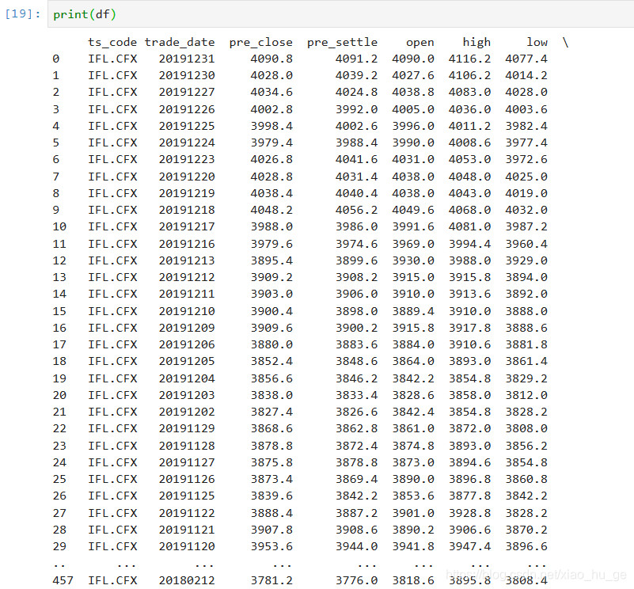Select pre_close value 4090.8
Screen dimensions: 634x589
point(271,59)
